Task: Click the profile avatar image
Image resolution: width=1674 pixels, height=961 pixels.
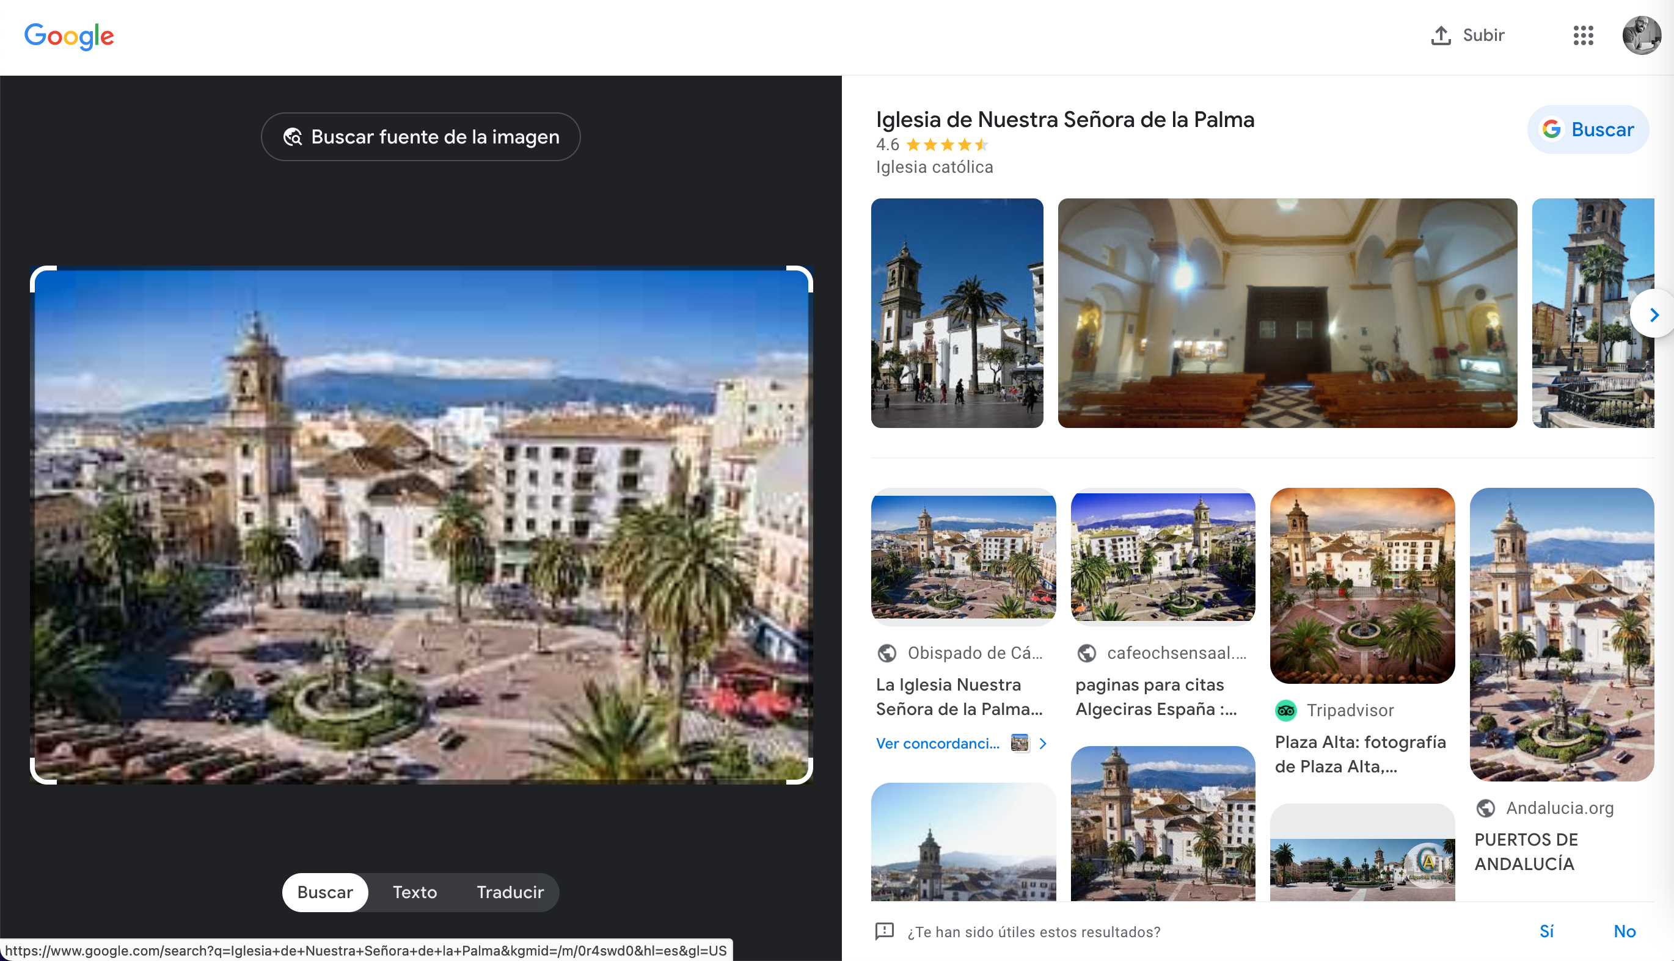Action: pyautogui.click(x=1643, y=35)
